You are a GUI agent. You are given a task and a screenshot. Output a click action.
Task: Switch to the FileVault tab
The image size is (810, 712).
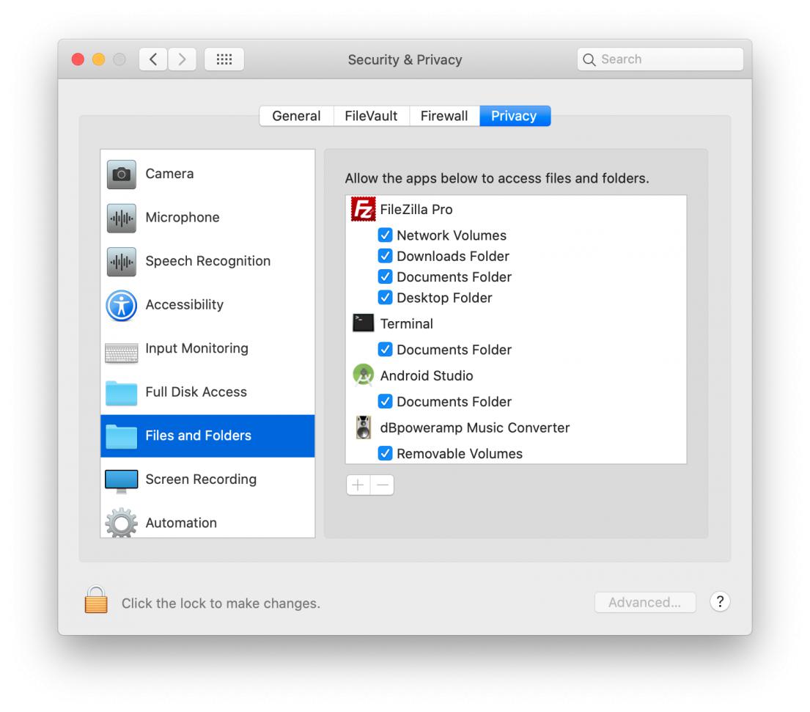371,116
